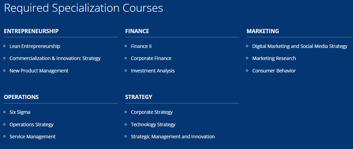This screenshot has height=149, width=353.
Task: Open the Lean Entrepreneurship course
Action: pyautogui.click(x=35, y=46)
